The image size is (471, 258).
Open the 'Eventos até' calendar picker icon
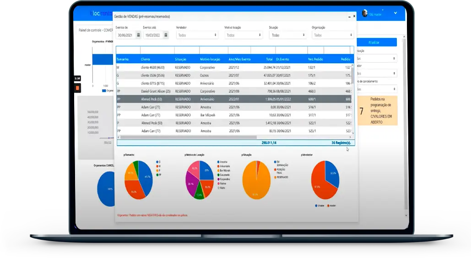166,35
